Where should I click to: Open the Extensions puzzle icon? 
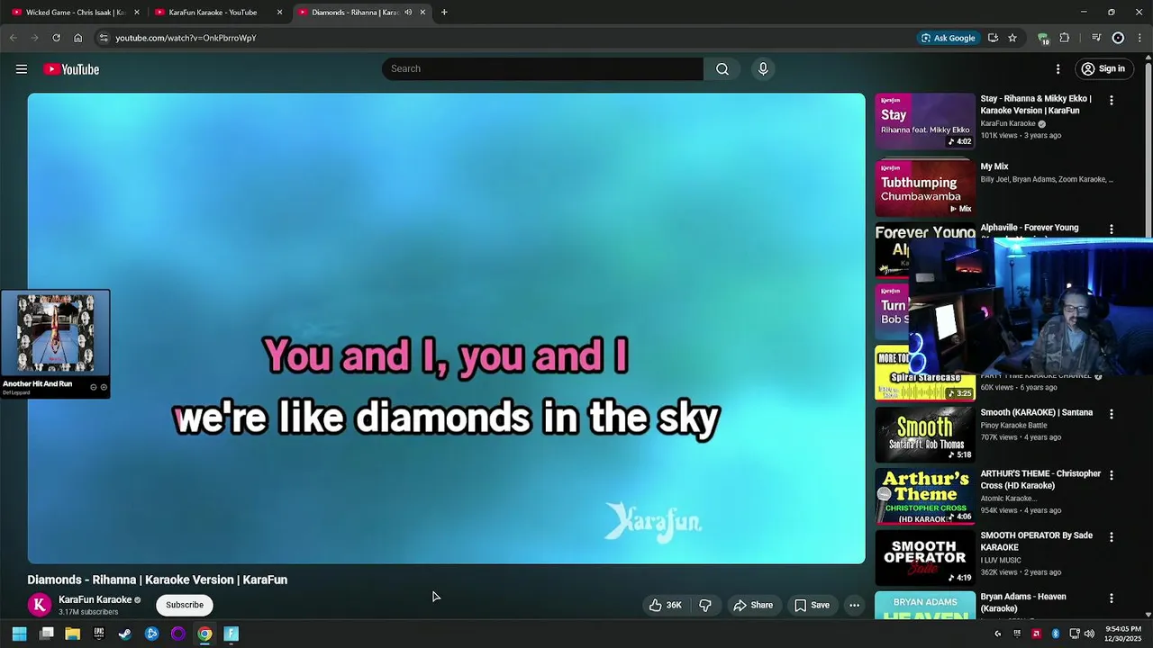point(1065,38)
